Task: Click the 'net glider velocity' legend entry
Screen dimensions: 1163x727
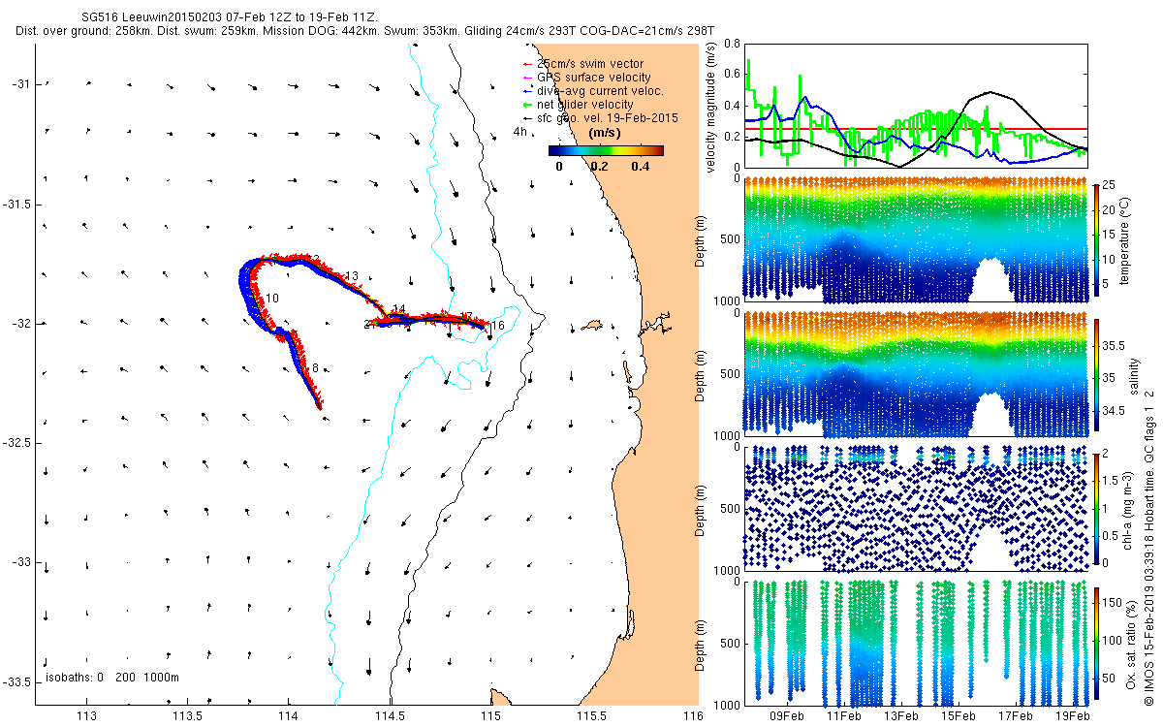Action: [x=584, y=105]
